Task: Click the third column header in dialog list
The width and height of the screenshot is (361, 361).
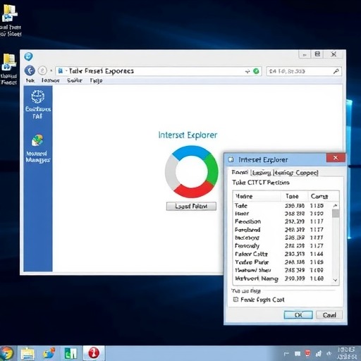Action: coord(324,196)
